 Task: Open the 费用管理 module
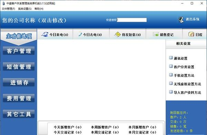(19, 98)
